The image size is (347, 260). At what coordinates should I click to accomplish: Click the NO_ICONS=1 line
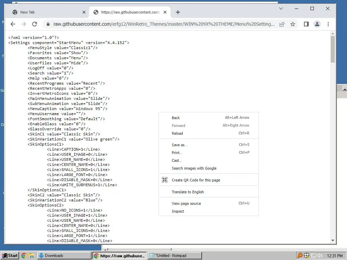[75, 210]
